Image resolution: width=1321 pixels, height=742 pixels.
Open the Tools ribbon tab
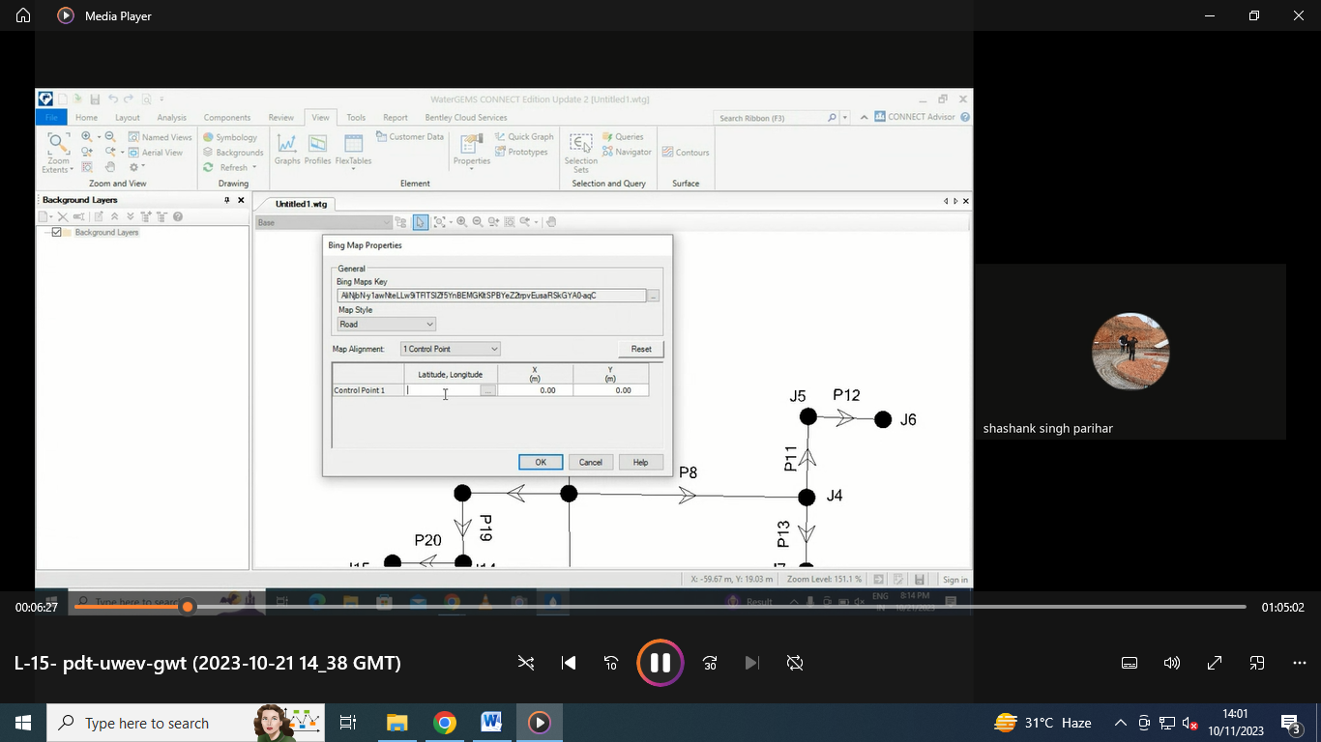click(x=356, y=118)
